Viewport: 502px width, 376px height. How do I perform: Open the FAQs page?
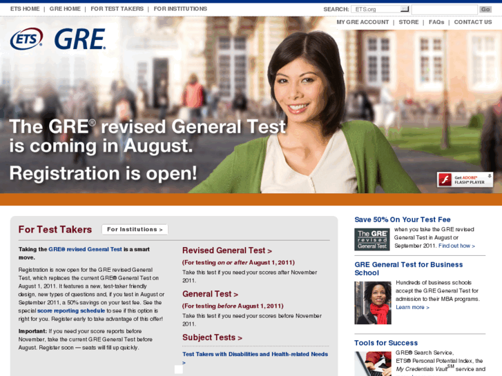pos(436,22)
